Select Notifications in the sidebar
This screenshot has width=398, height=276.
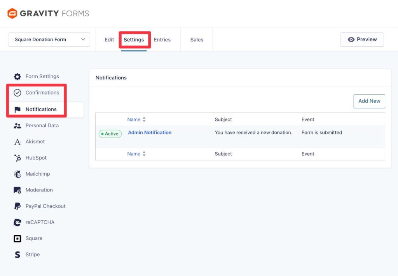click(x=41, y=109)
